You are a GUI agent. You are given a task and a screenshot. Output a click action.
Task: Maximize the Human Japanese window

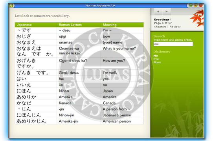(196, 5)
